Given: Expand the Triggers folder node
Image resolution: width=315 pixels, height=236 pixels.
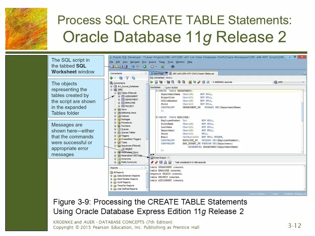Looking at the screenshot, I should coord(115,136).
